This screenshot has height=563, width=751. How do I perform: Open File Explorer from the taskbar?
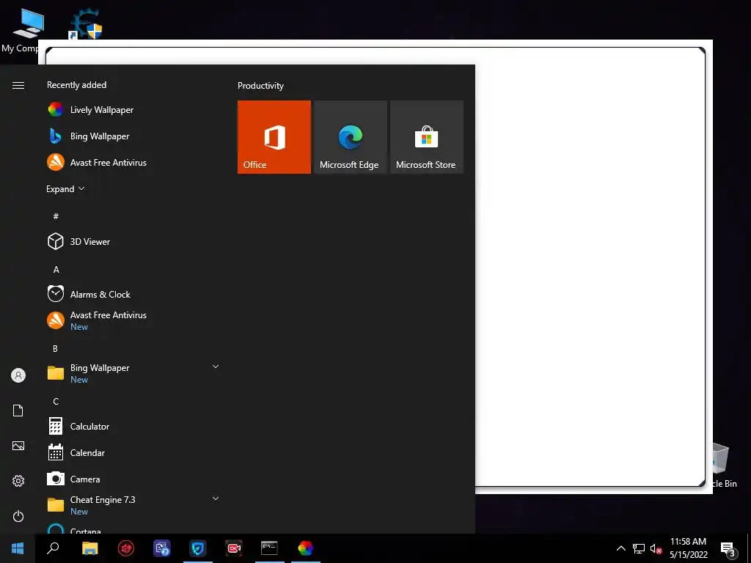pos(89,548)
